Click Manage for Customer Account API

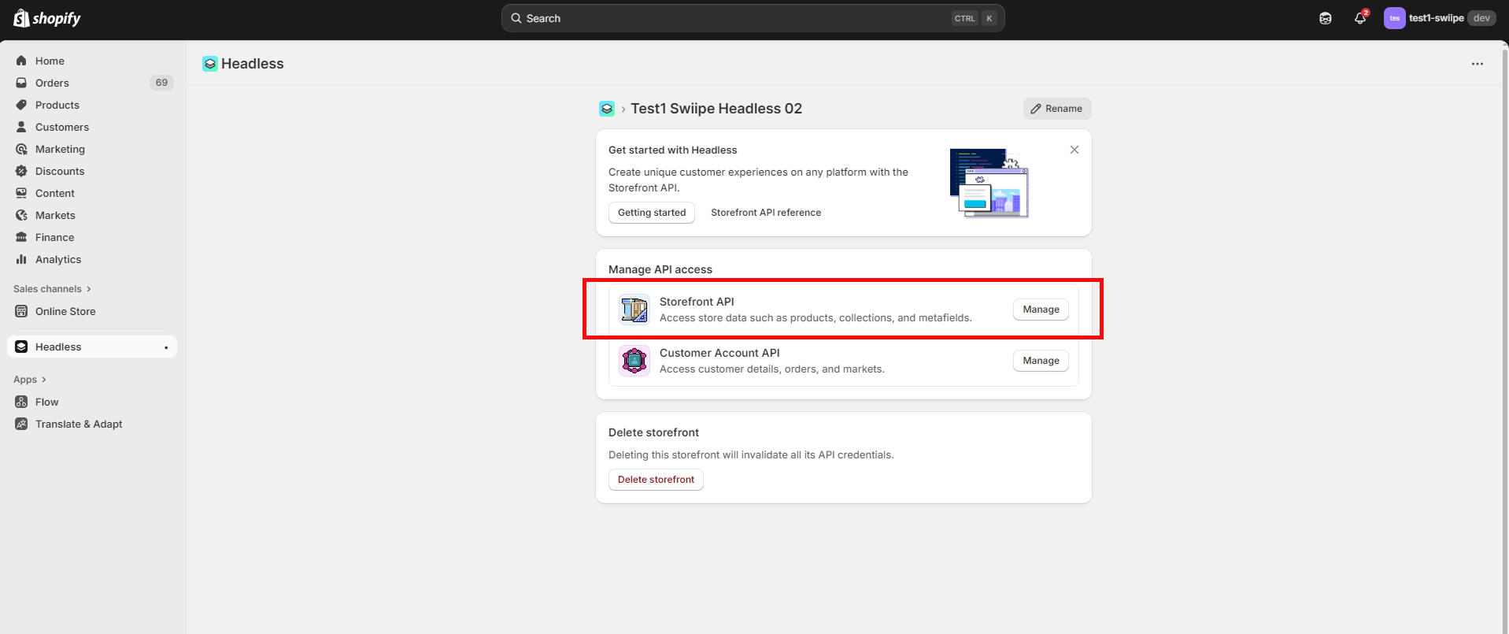[1040, 361]
